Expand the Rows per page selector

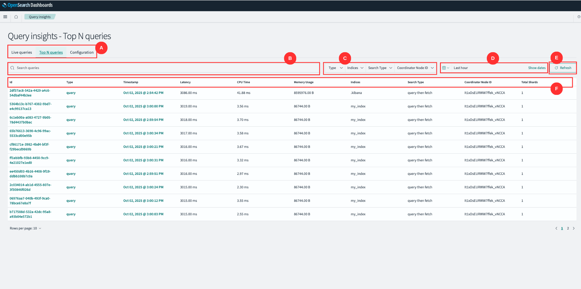click(26, 228)
